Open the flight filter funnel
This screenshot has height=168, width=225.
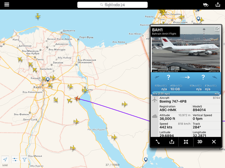click(x=24, y=159)
